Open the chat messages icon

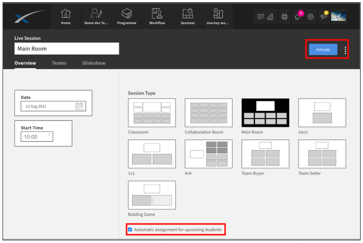coord(261,17)
